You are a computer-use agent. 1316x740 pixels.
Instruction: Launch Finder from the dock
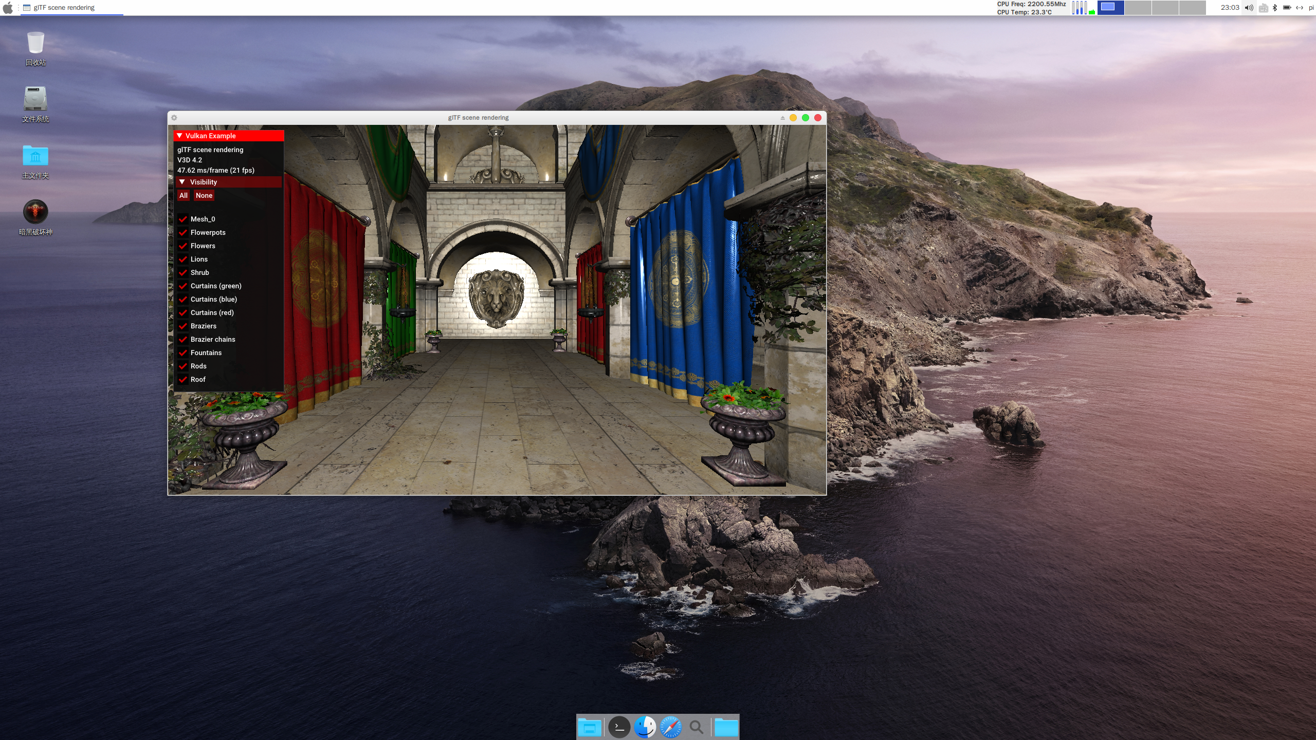pyautogui.click(x=645, y=727)
